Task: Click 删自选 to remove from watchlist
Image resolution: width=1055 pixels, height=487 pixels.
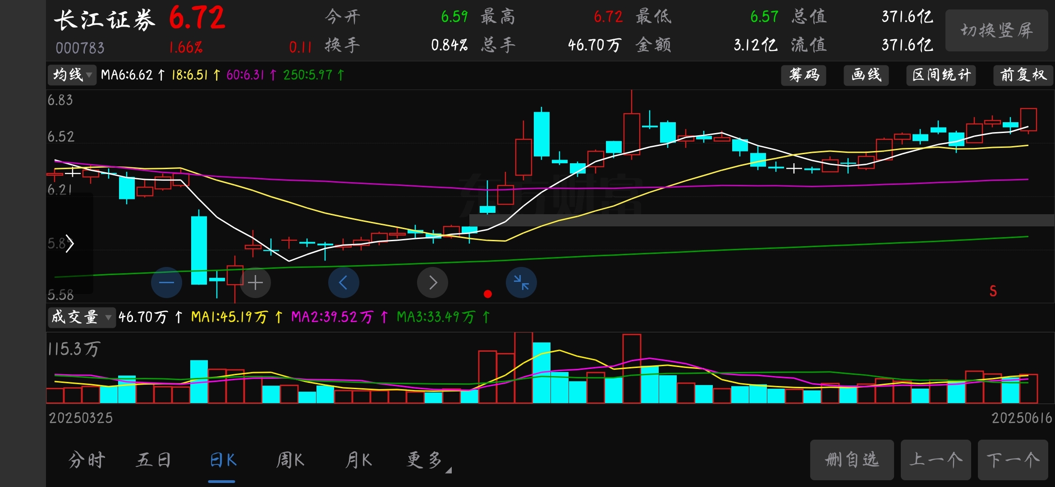Action: pos(852,460)
